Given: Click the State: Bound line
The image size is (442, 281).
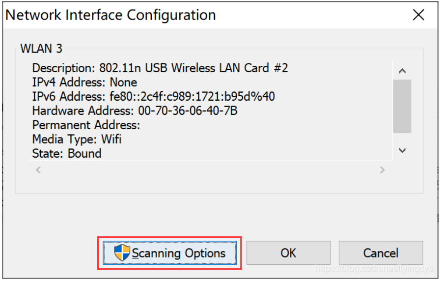Looking at the screenshot, I should (67, 153).
